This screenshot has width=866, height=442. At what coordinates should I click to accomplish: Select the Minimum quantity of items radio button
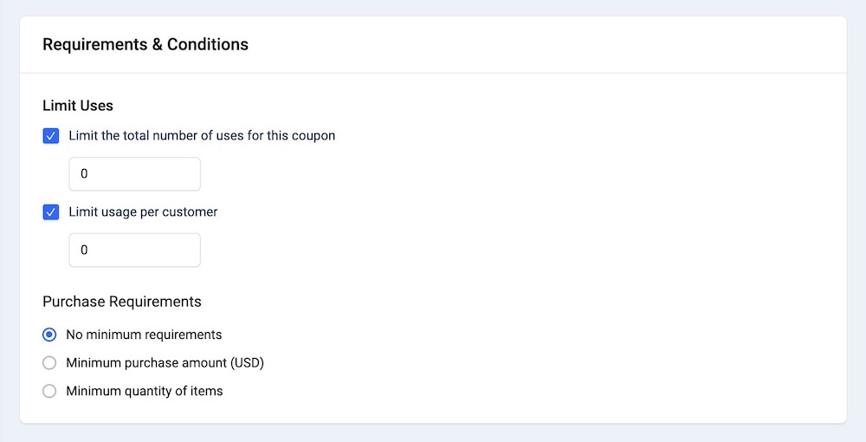[49, 391]
